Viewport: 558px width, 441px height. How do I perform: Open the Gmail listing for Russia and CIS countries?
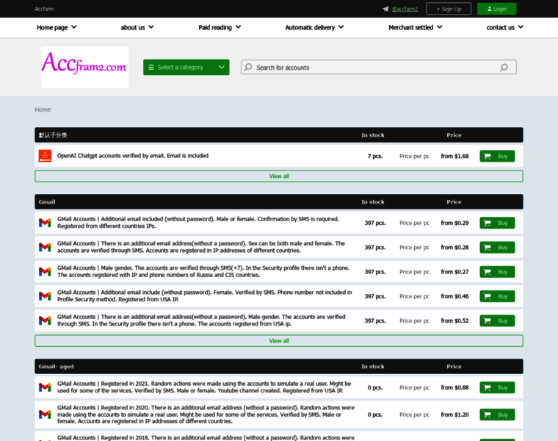(x=203, y=271)
